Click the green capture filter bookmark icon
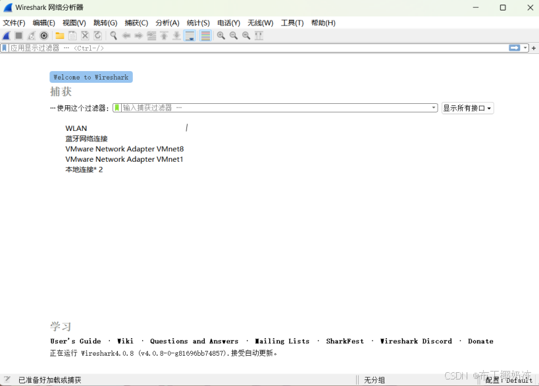The image size is (539, 386). click(x=117, y=108)
